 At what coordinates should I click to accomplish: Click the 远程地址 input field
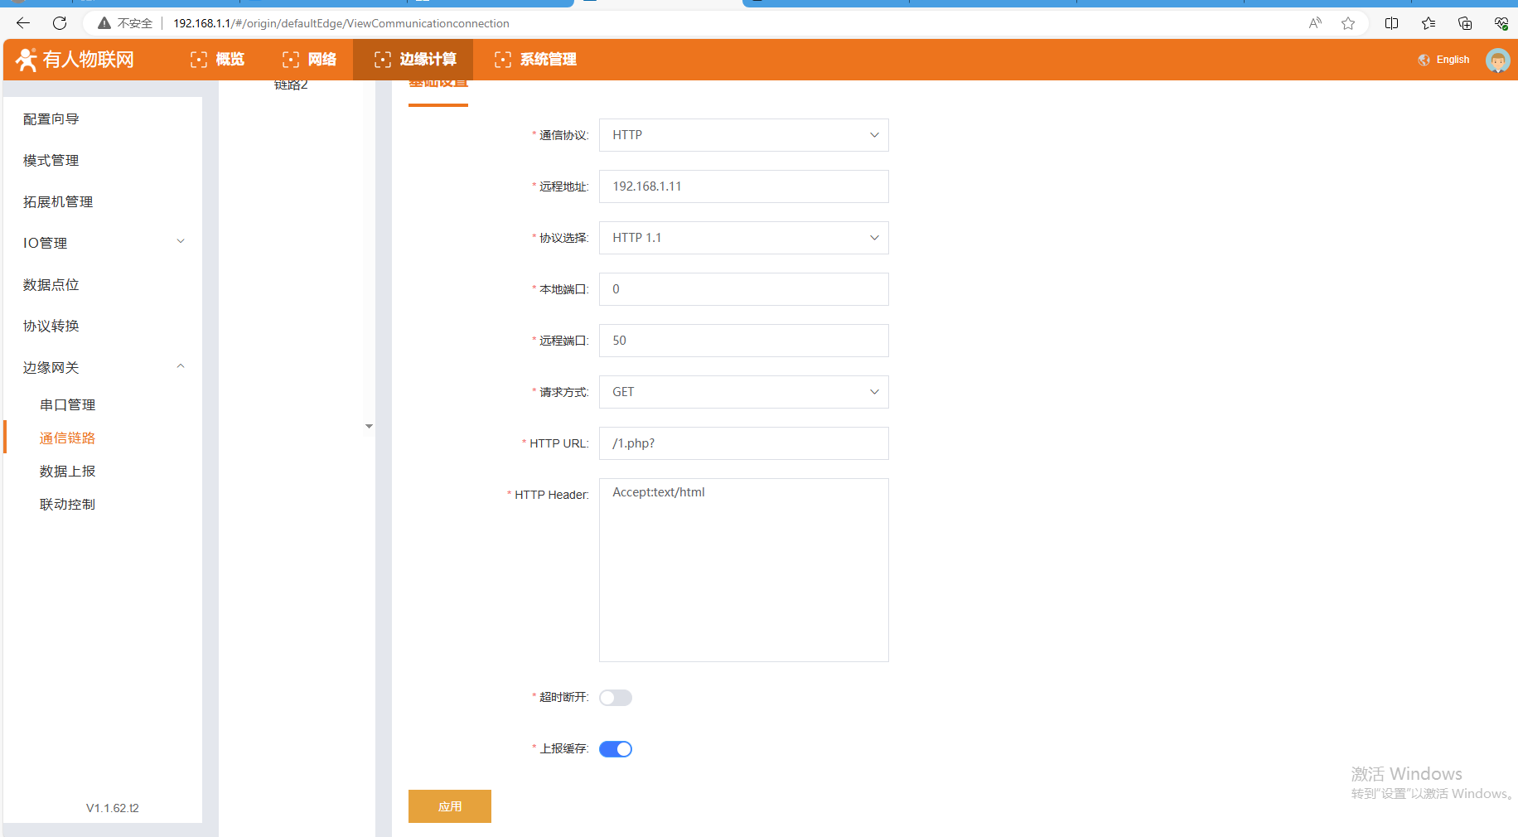pyautogui.click(x=743, y=186)
